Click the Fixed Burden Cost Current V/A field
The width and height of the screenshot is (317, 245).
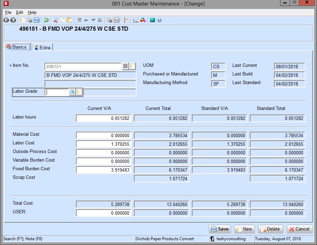tap(103, 170)
